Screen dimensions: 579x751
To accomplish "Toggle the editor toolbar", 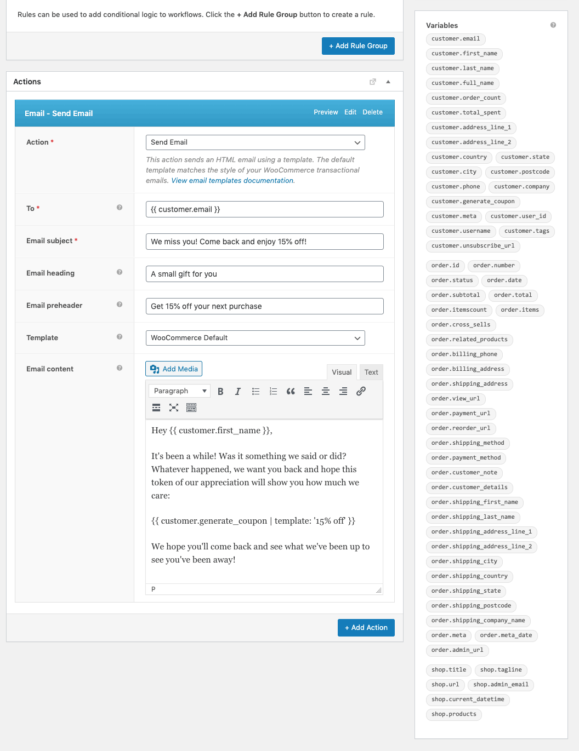I will pyautogui.click(x=191, y=408).
